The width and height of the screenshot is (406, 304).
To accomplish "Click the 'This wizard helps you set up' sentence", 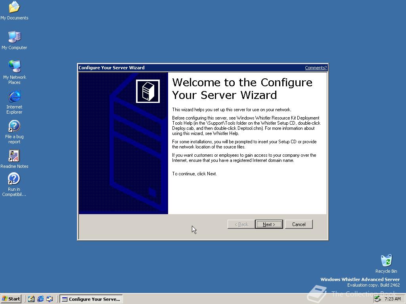I will pyautogui.click(x=232, y=110).
